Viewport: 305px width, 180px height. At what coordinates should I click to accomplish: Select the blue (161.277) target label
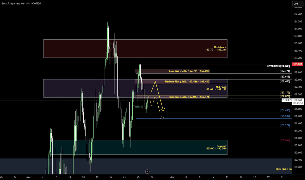coord(285,125)
